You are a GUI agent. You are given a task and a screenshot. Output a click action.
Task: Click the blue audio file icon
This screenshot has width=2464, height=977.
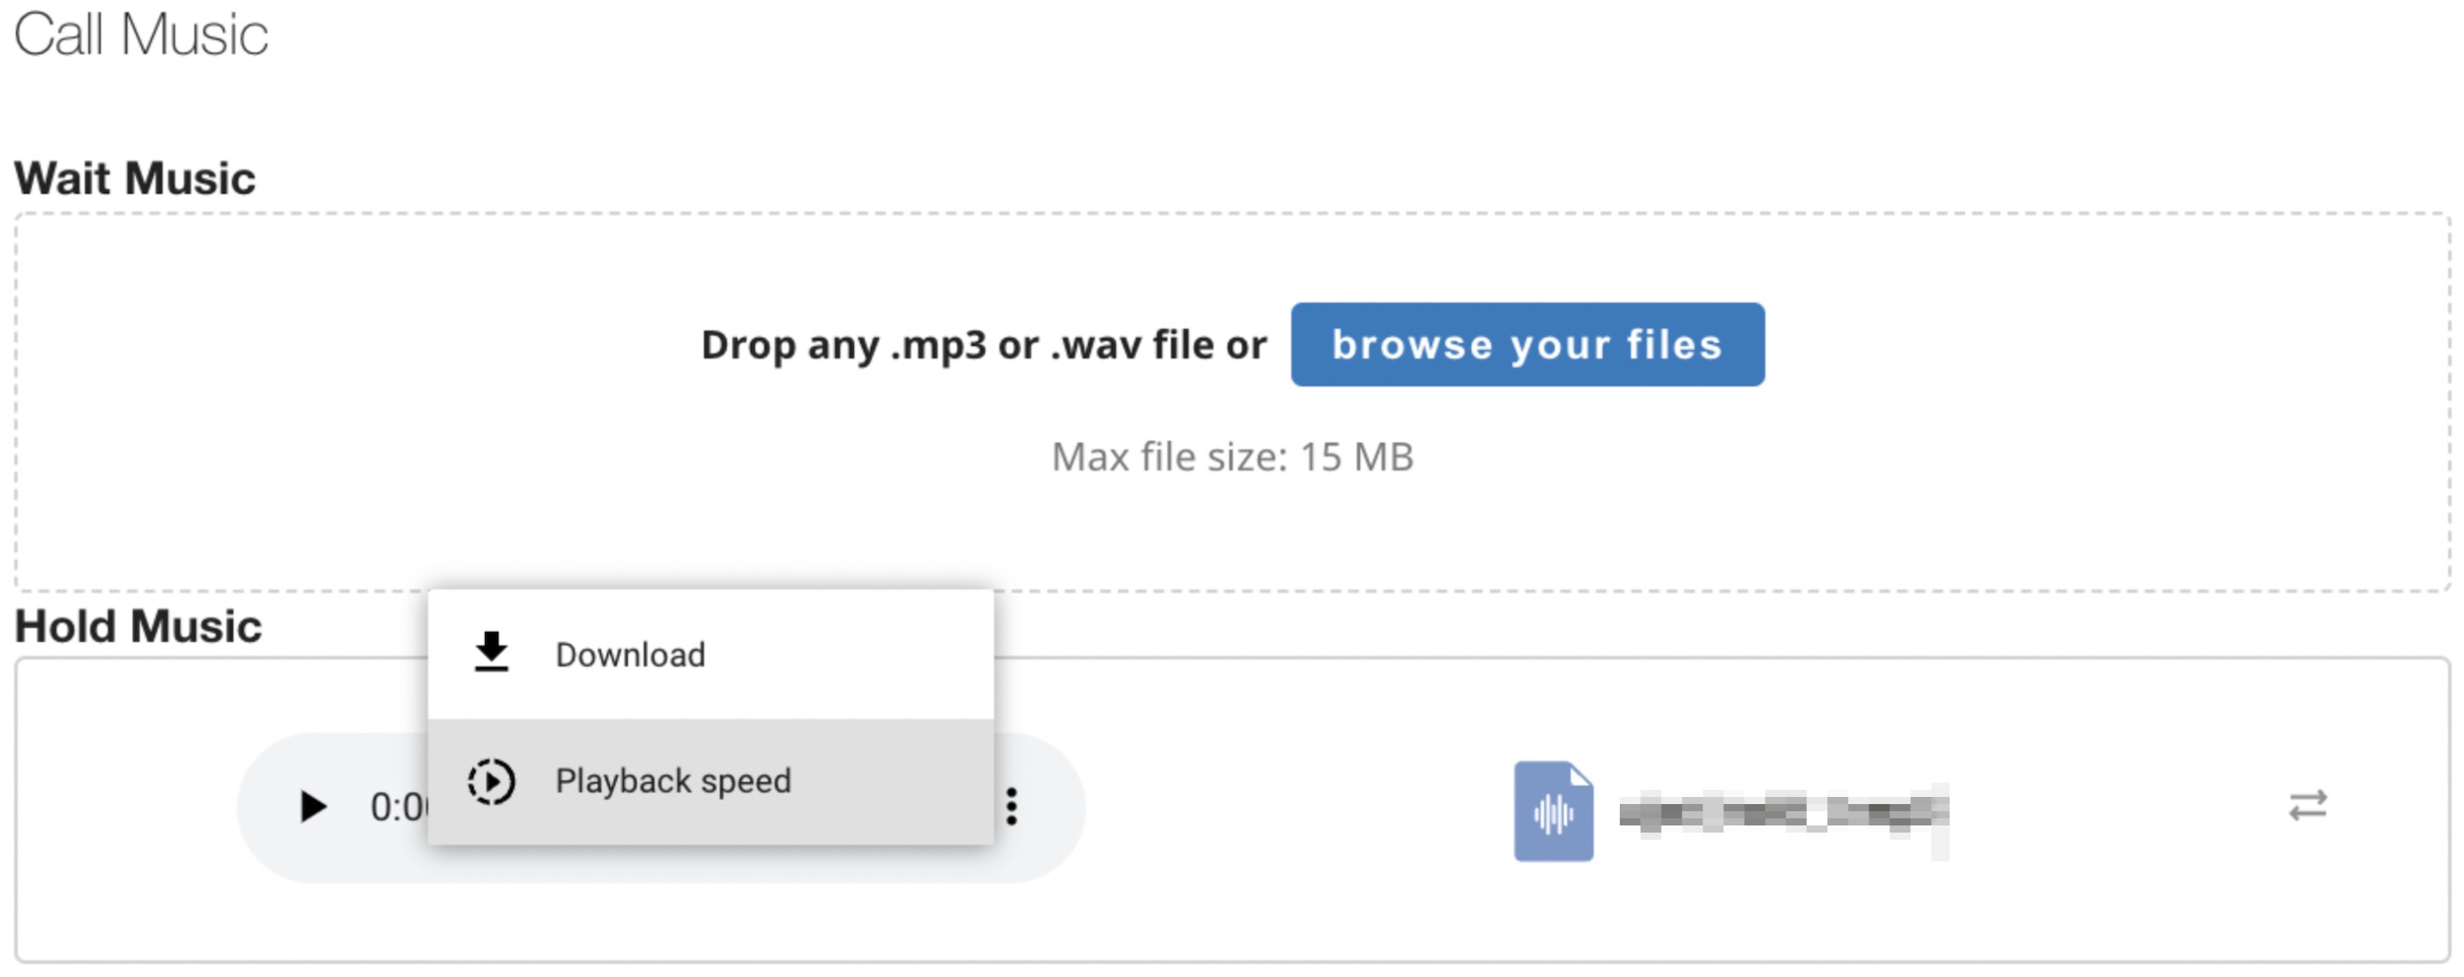point(1552,811)
